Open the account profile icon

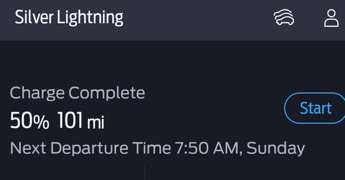point(331,18)
